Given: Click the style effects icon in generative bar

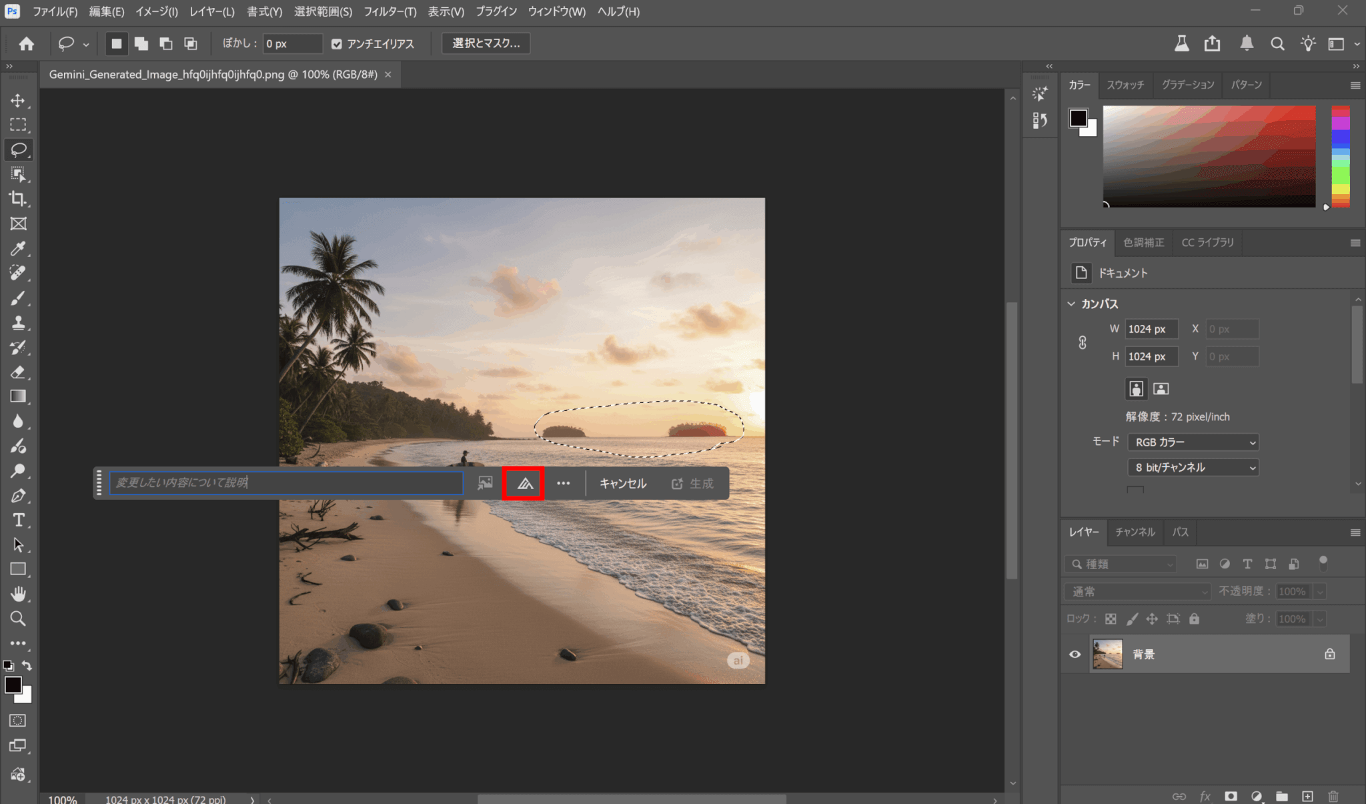Looking at the screenshot, I should pyautogui.click(x=524, y=483).
